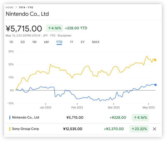Click the blue Nintendo legend color marker
166x141 pixels.
10,117
